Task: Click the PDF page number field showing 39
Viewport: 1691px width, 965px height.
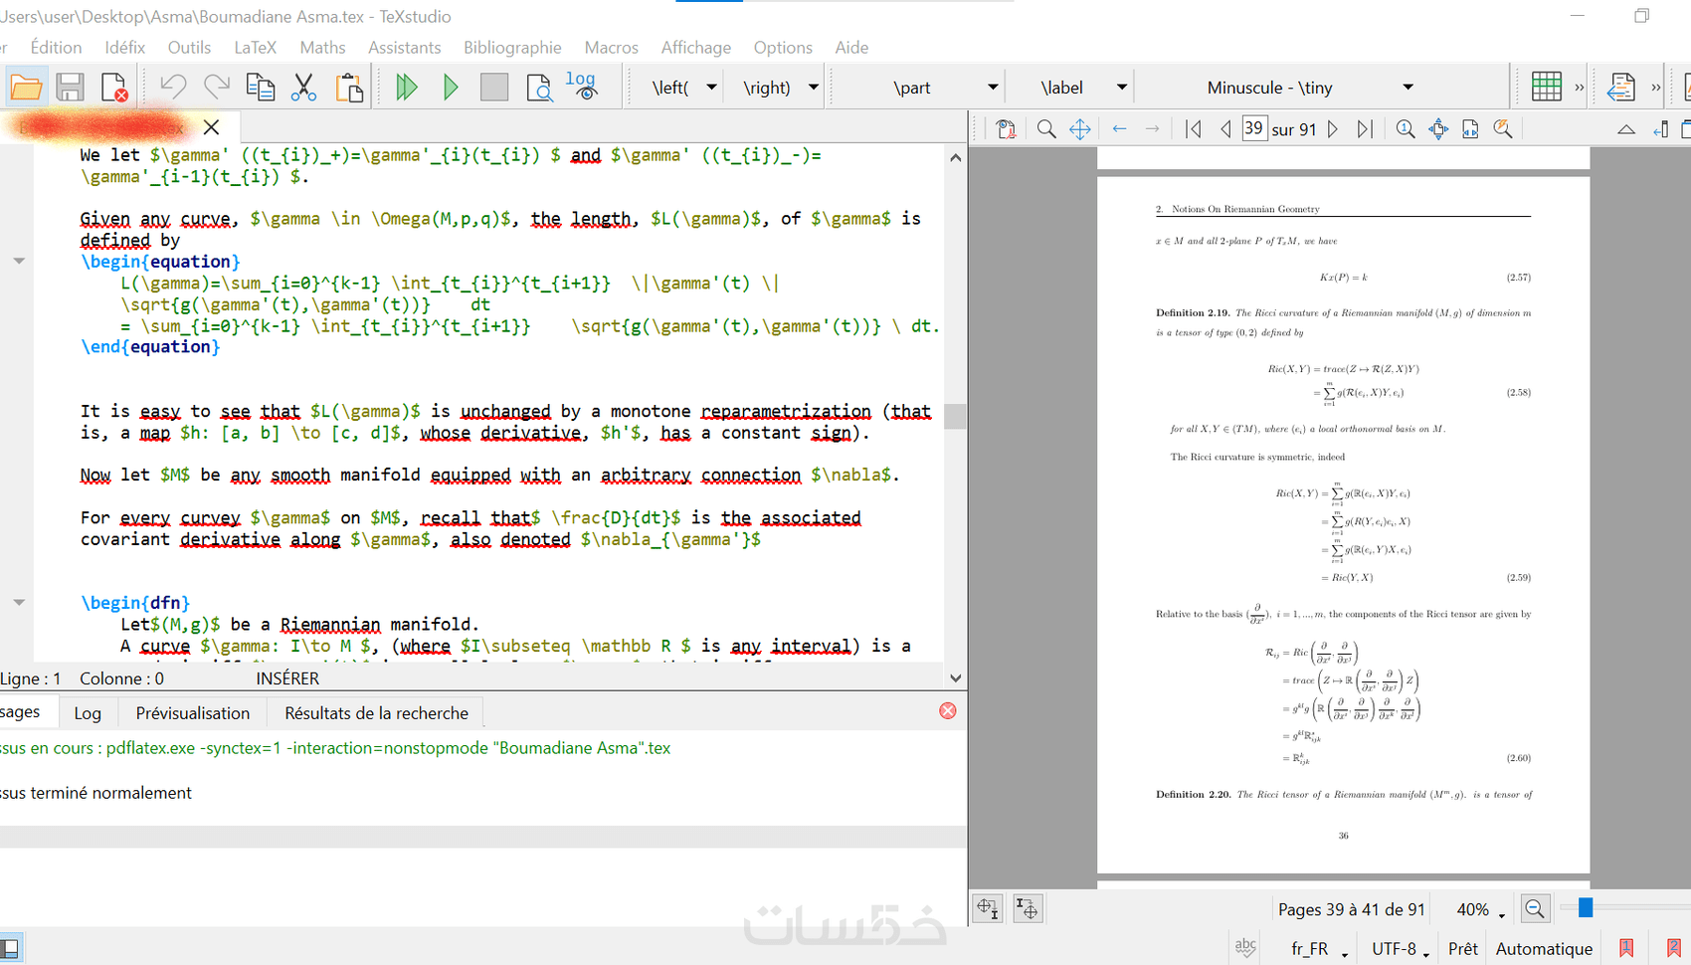Action: point(1254,128)
